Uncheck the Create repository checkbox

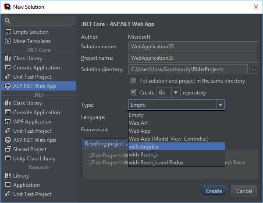(134, 92)
